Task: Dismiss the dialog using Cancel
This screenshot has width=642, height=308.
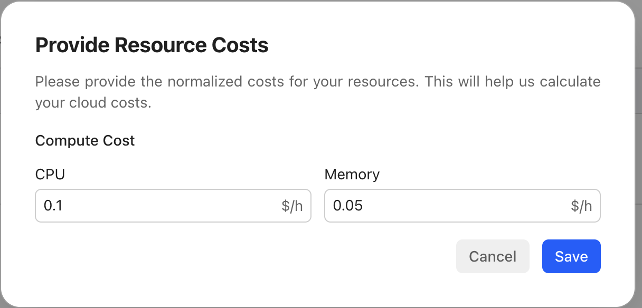Action: coord(493,256)
